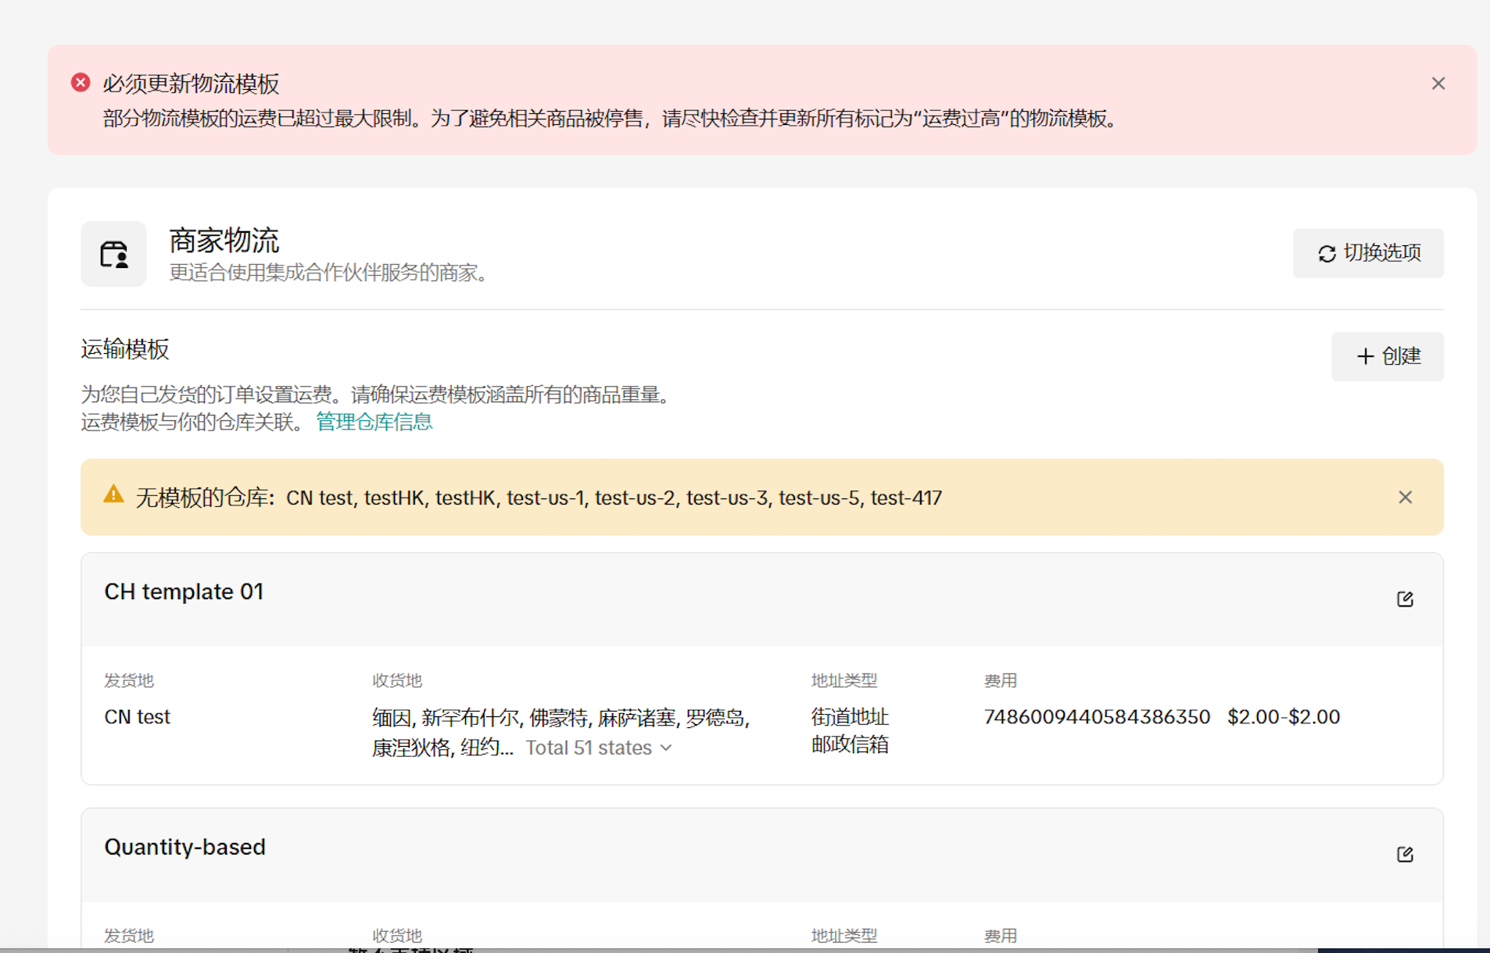The image size is (1490, 953).
Task: Click the merchant shipping (商家物流) icon
Action: pos(114,254)
